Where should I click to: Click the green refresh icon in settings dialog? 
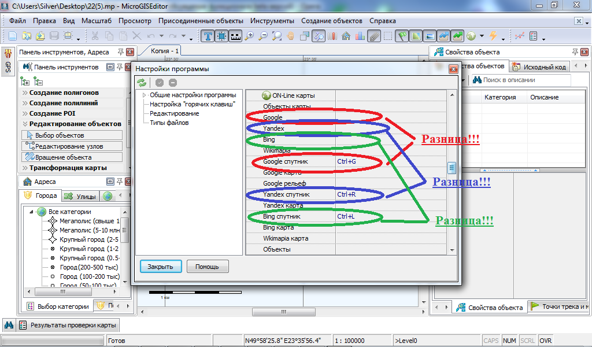[x=142, y=83]
